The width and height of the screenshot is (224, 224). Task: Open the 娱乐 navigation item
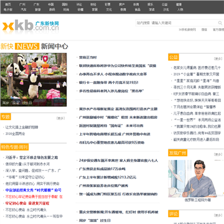click(x=151, y=4)
